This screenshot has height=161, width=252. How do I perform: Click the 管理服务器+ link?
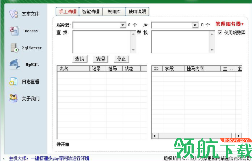tap(230, 24)
